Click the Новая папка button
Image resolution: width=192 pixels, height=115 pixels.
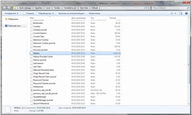[x=94, y=13]
